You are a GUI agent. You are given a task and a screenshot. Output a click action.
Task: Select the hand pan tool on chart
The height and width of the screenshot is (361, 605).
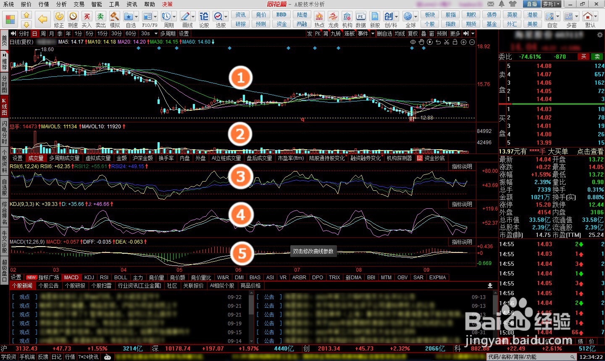(x=421, y=42)
